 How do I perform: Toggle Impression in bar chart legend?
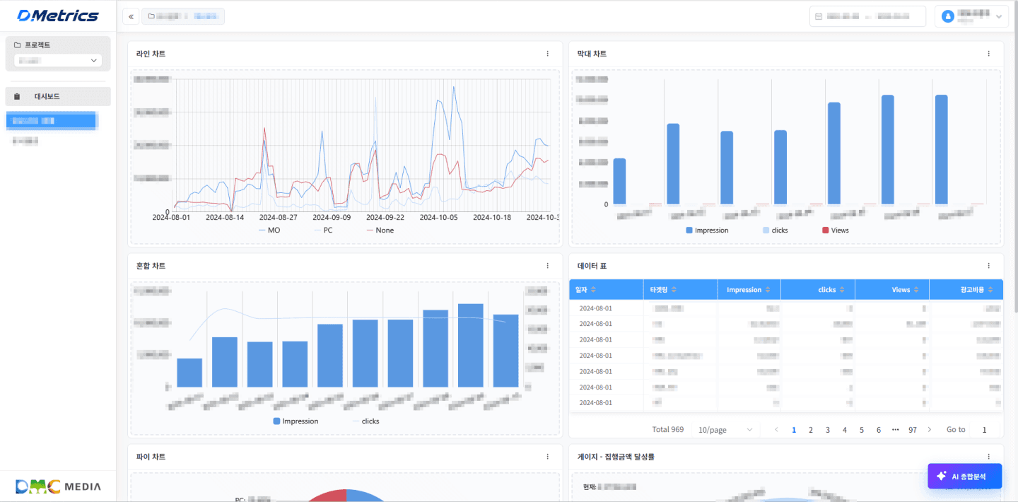click(x=707, y=230)
